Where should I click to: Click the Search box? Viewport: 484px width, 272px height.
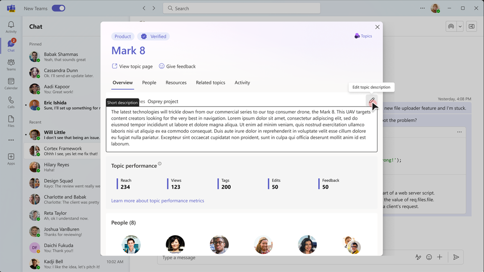click(x=241, y=8)
